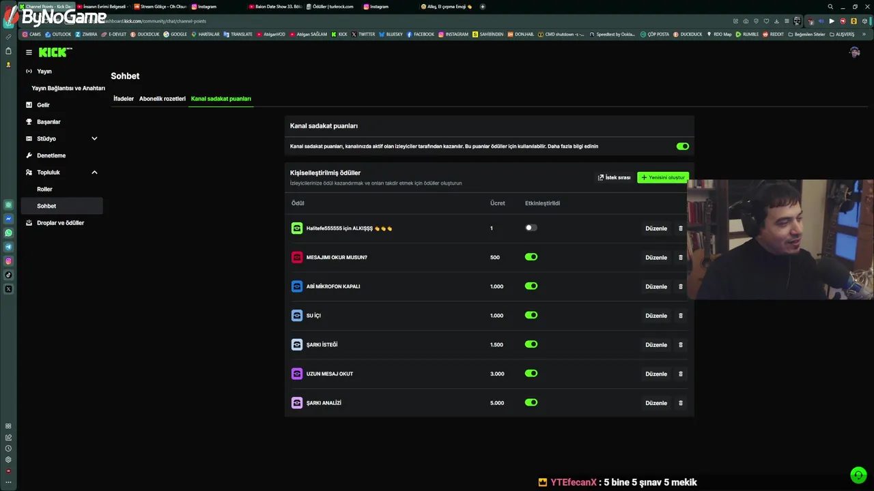The width and height of the screenshot is (874, 491).
Task: Click the Kick logo
Action: tap(55, 53)
